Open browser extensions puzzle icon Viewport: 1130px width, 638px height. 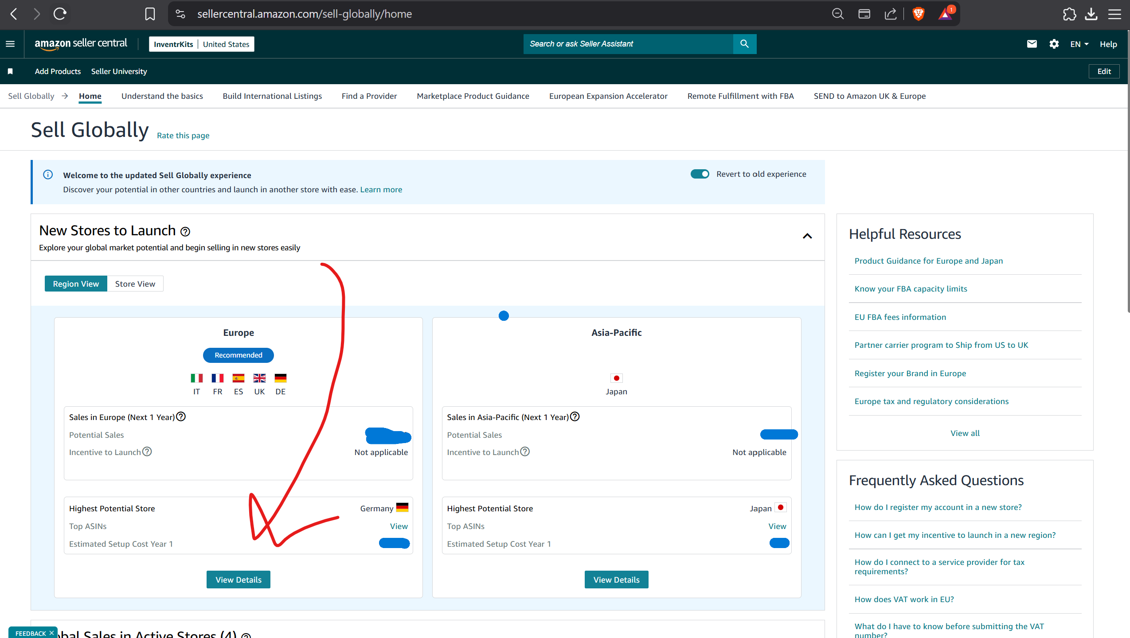[x=1069, y=14]
